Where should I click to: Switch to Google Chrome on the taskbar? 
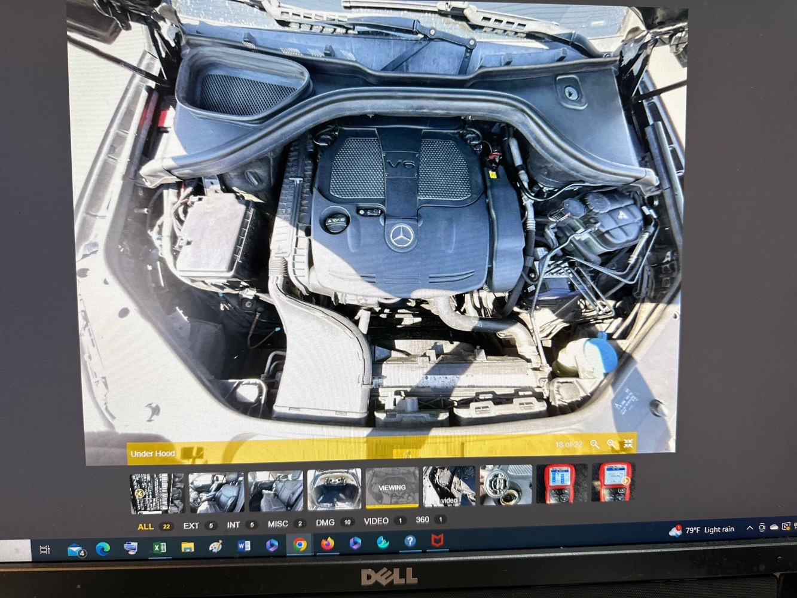coord(300,544)
